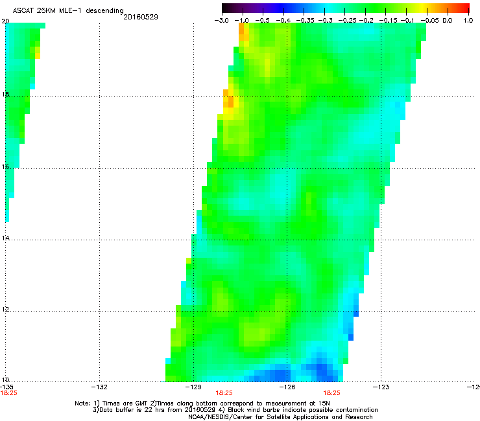The image size is (480, 421).
Task: Click the longitude axis label "-135"
Action: pos(6,387)
